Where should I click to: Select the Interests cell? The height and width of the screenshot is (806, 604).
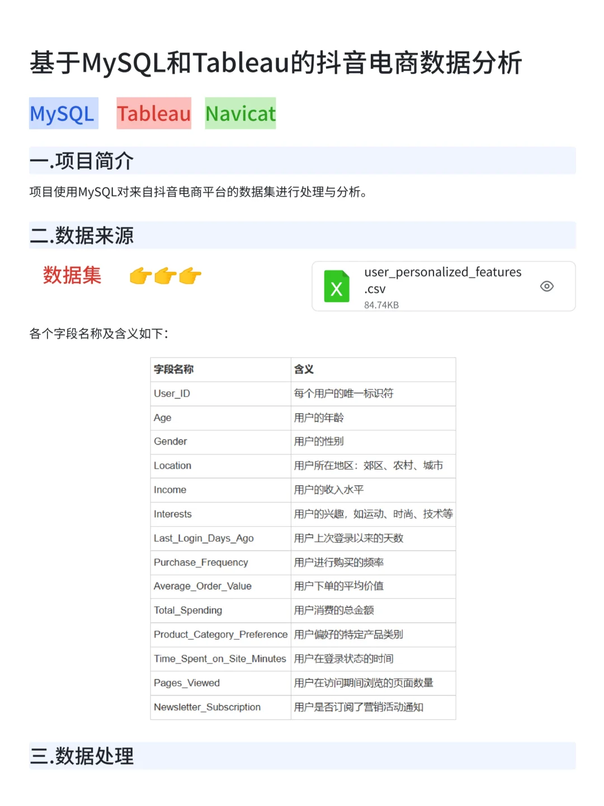pos(220,514)
